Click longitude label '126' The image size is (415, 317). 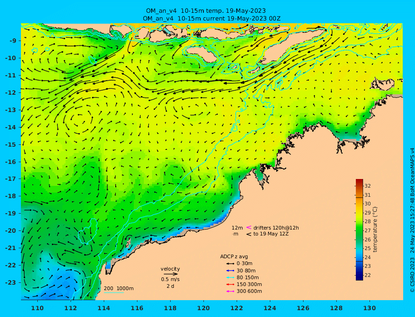pyautogui.click(x=303, y=308)
